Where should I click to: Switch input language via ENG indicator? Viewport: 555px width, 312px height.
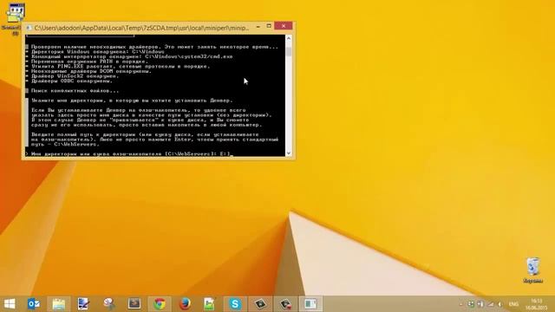[x=513, y=304]
